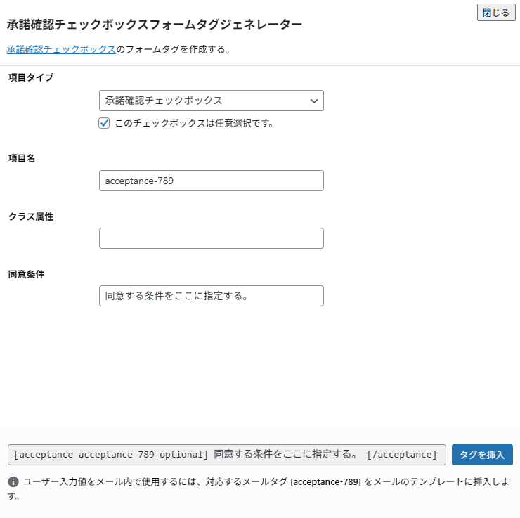The width and height of the screenshot is (520, 518).
Task: Click the generated acceptance tag code field
Action: (x=226, y=455)
